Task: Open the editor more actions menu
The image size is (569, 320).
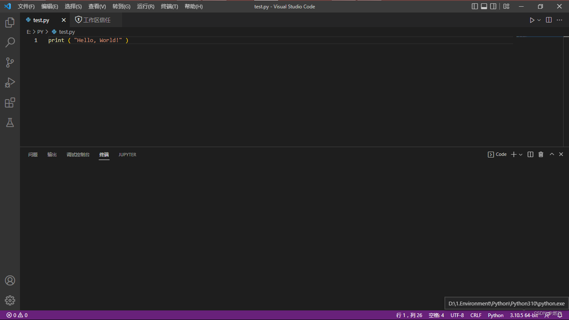Action: [560, 20]
